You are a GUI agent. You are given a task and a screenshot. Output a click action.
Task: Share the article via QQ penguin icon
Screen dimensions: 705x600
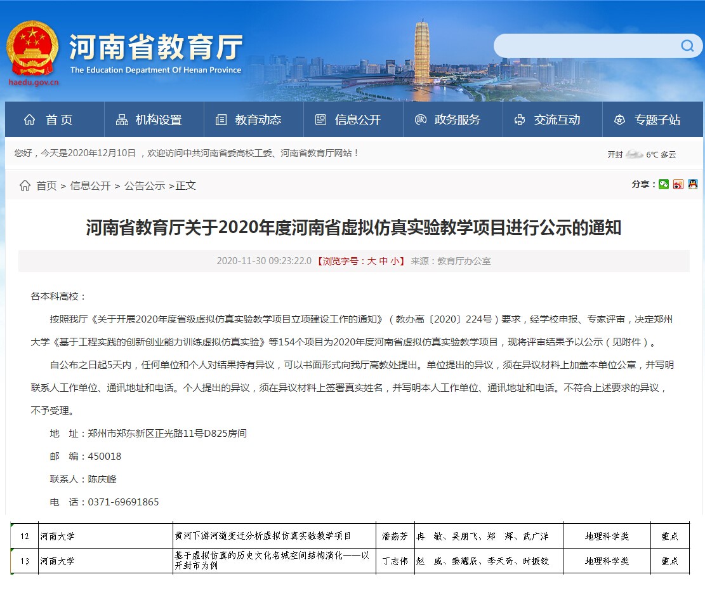point(692,184)
